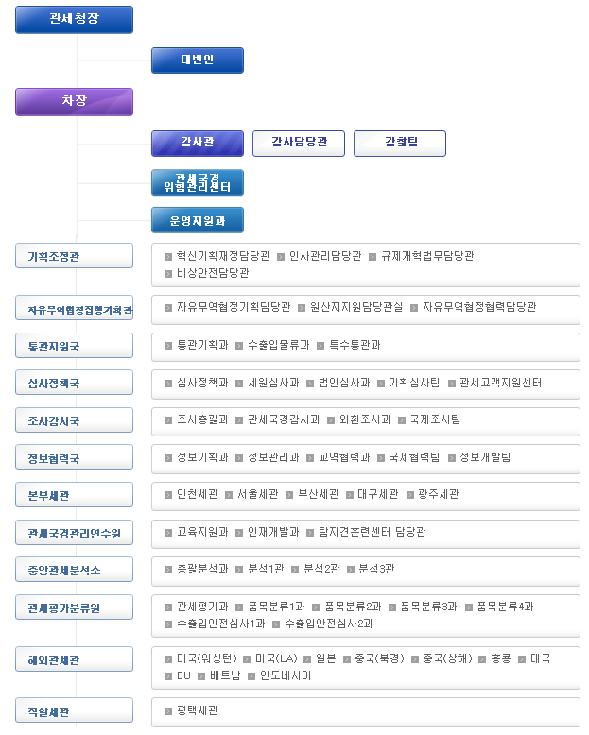Open the 인재개발과 link
Image resolution: width=589 pixels, height=735 pixels.
pos(273,532)
